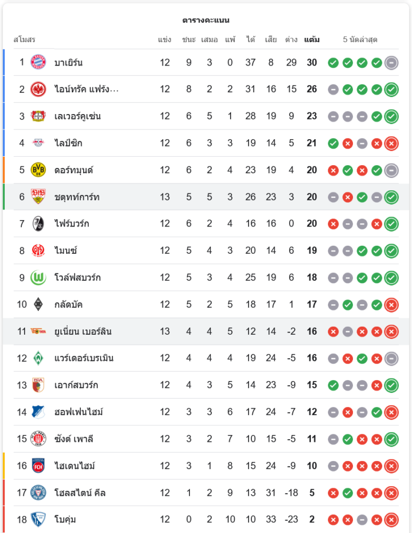412x533 pixels.
Task: Click the Wolfsburg green W logo
Action: (x=38, y=277)
